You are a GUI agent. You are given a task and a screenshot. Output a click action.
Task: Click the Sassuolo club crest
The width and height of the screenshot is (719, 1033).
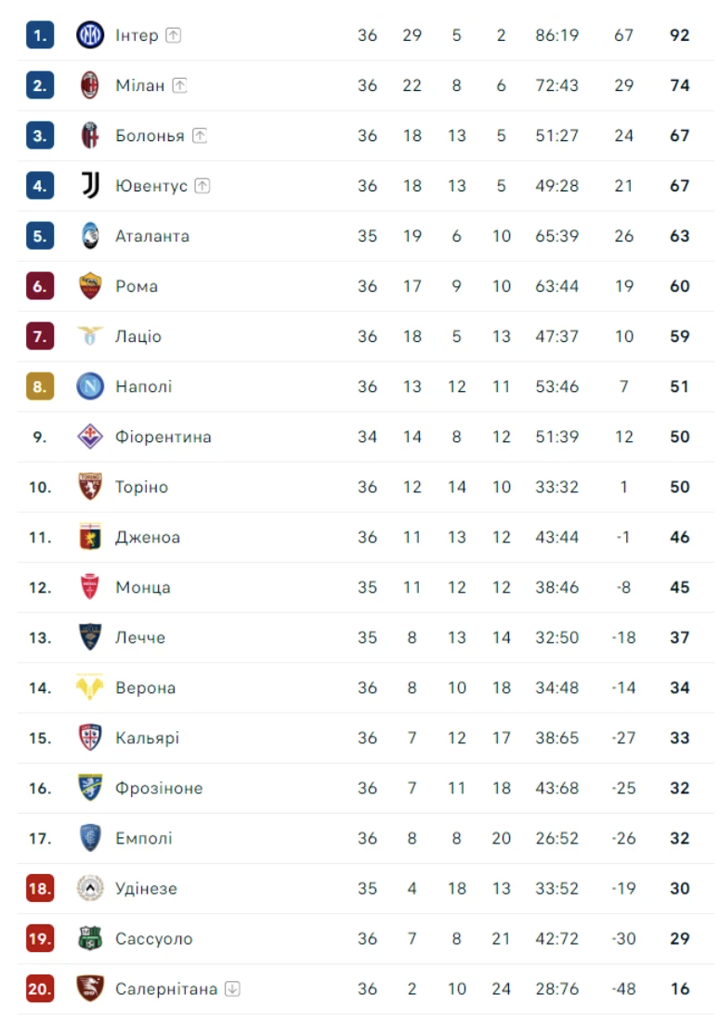coord(90,938)
